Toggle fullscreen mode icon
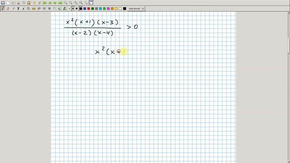The image size is (290, 163). pyautogui.click(x=92, y=3)
